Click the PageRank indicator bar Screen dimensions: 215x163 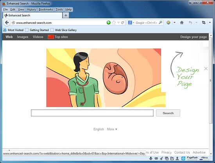(x=192, y=158)
